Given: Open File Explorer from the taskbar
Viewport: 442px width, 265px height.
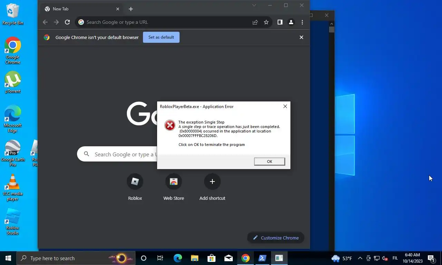Looking at the screenshot, I should coord(194,258).
